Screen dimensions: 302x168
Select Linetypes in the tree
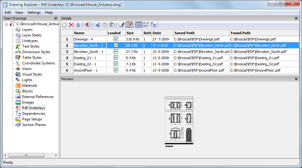[30, 41]
